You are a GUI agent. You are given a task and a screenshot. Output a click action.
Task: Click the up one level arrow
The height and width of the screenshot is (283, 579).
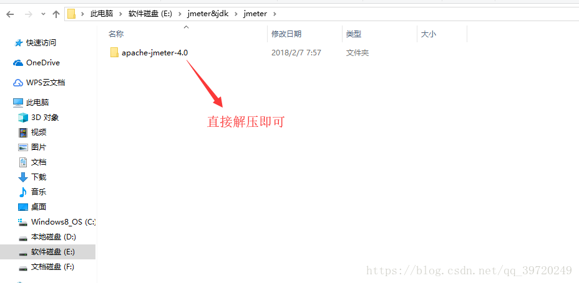(x=56, y=14)
